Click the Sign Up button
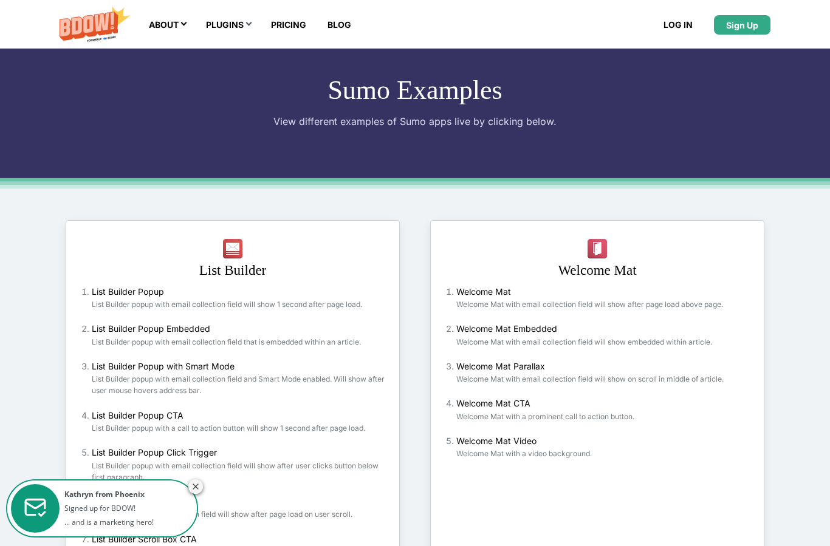 (742, 25)
